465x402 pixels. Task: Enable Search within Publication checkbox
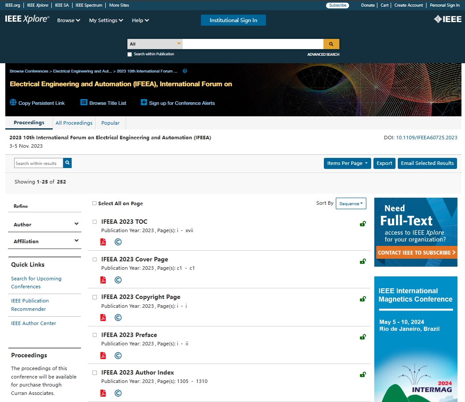click(x=130, y=54)
